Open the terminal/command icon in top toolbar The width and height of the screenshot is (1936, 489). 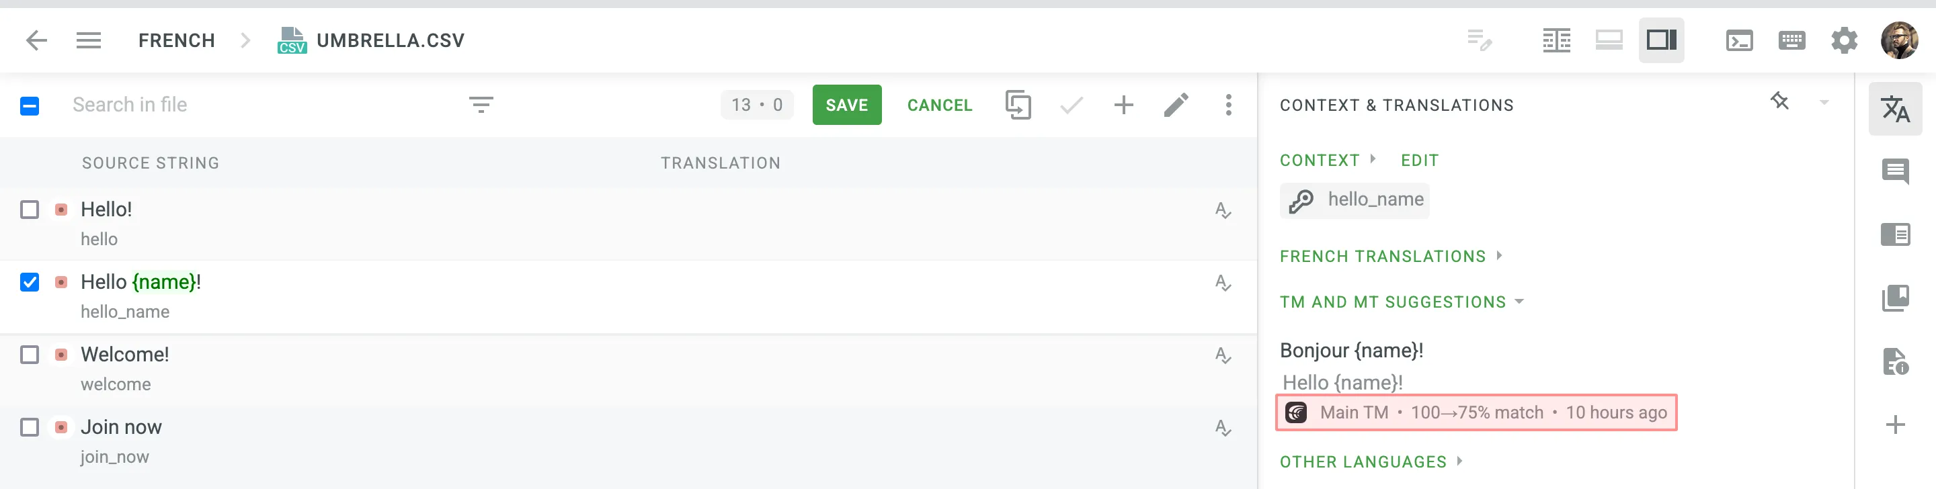1740,40
